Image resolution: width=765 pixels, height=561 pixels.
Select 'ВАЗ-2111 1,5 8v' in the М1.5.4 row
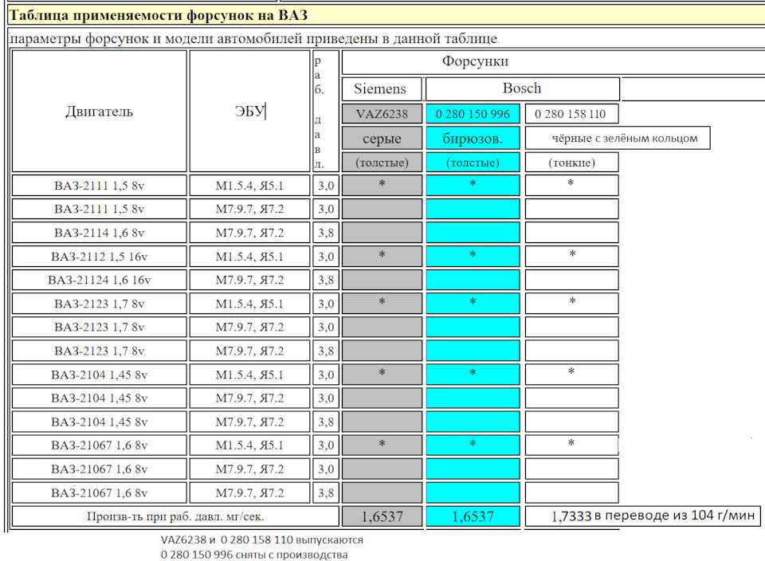99,186
